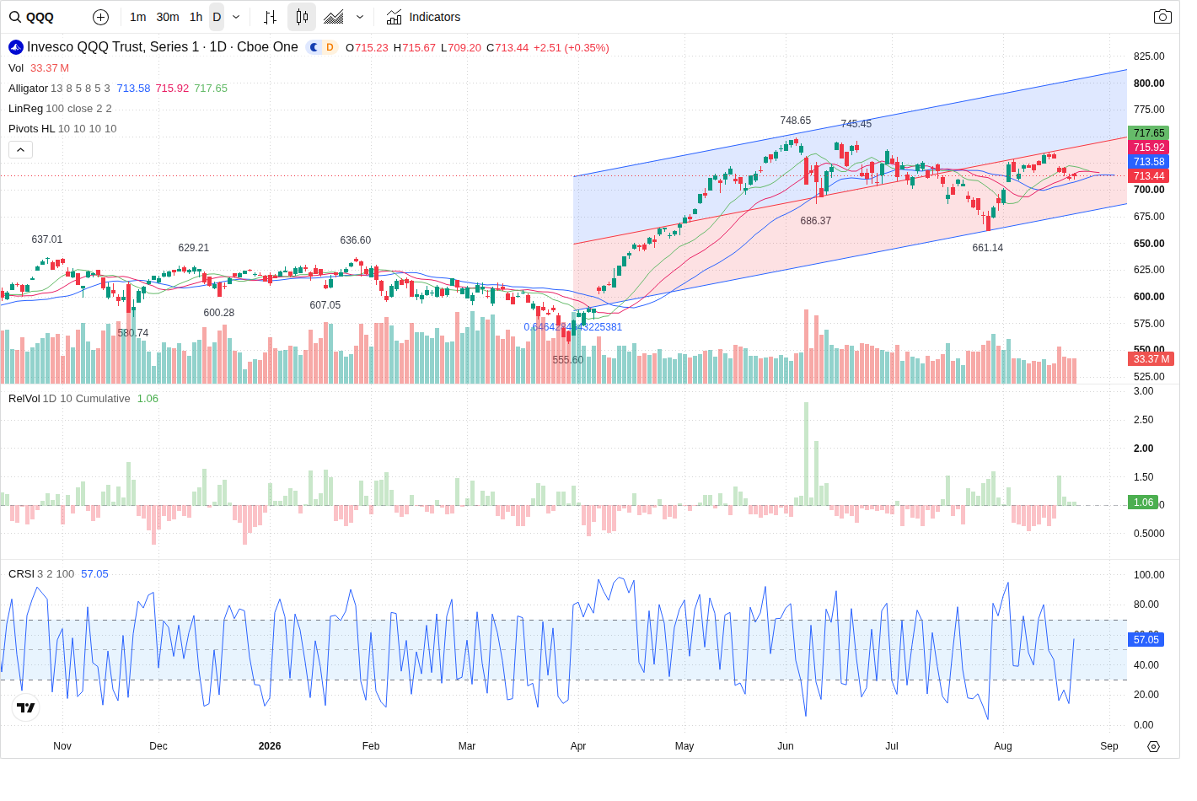
Task: Switch to the 1h timeframe
Action: [196, 17]
